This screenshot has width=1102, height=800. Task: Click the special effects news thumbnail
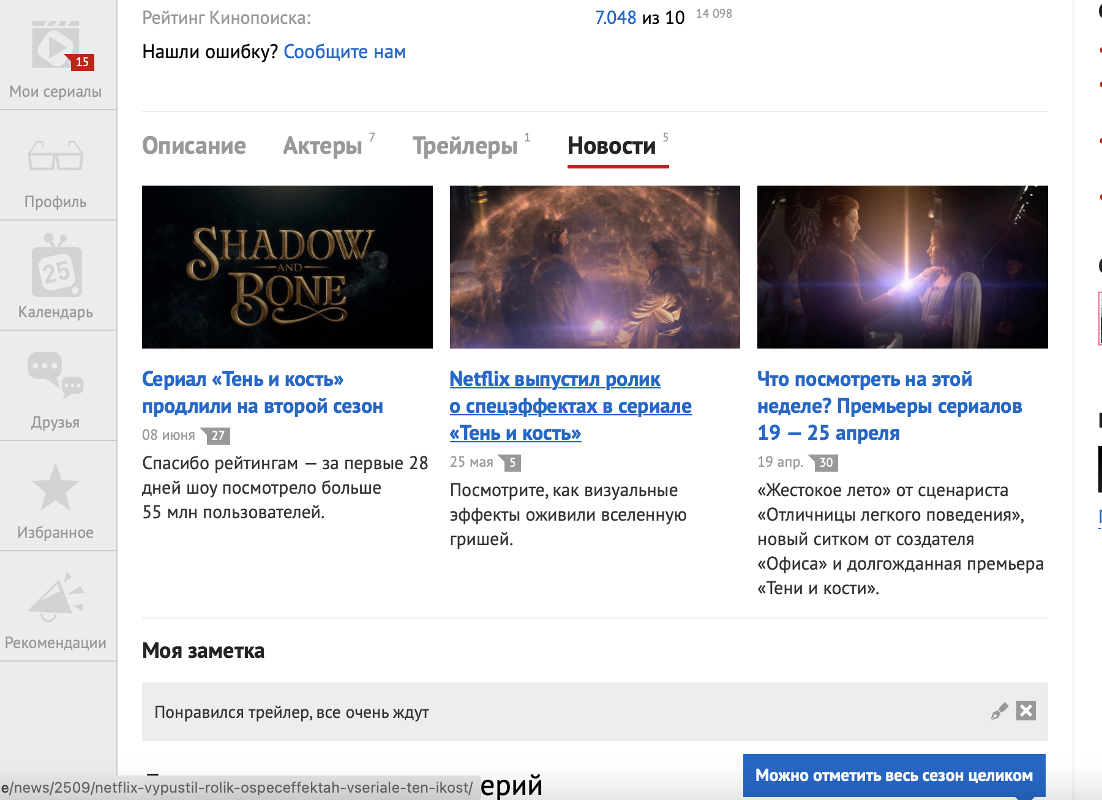tap(595, 267)
